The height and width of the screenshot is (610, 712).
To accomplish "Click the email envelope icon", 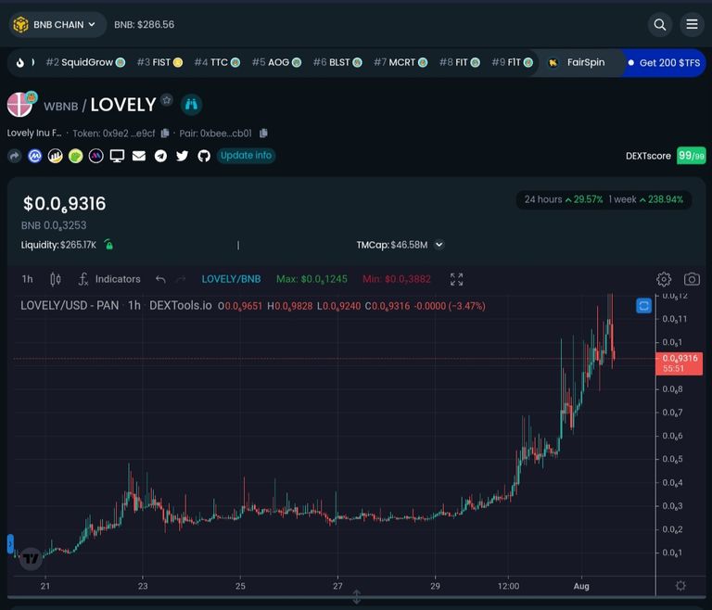I will pos(138,156).
